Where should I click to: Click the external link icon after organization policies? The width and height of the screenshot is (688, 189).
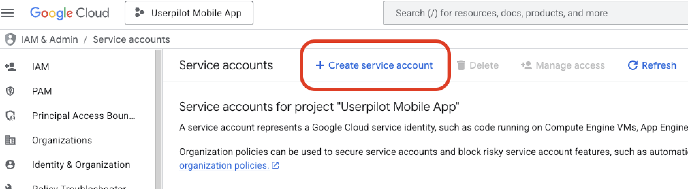(275, 166)
